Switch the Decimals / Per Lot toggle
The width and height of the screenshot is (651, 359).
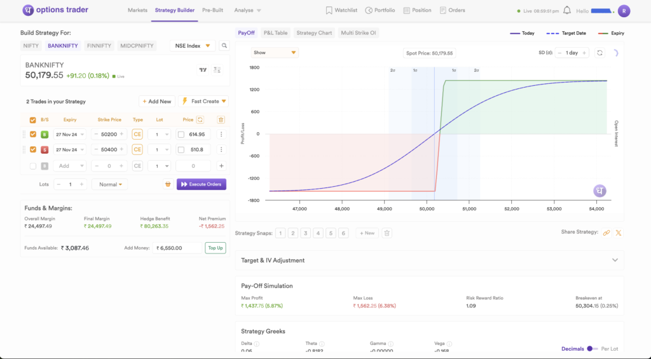click(593, 349)
